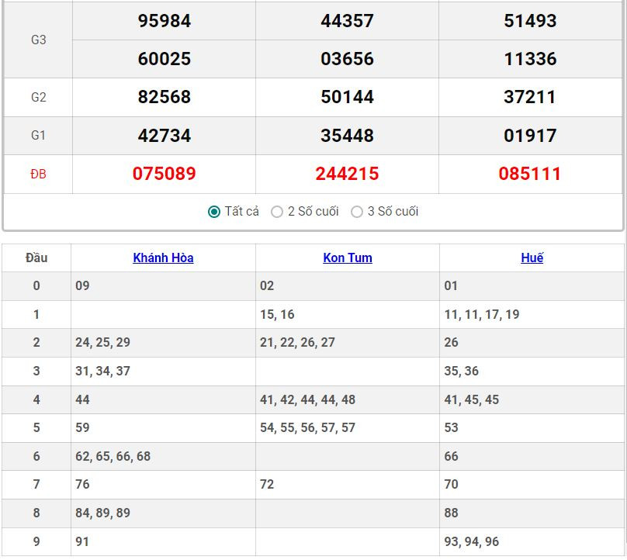Click the "ĐB" prize row label
The image size is (627, 560).
(38, 175)
